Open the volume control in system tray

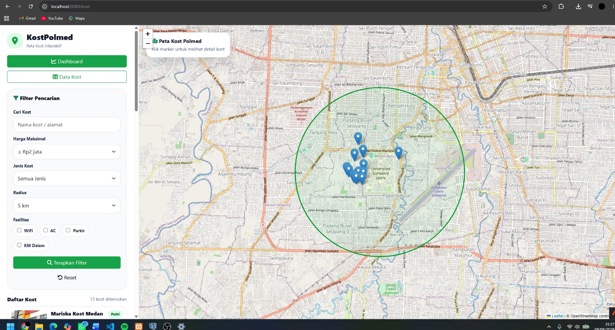tap(577, 327)
